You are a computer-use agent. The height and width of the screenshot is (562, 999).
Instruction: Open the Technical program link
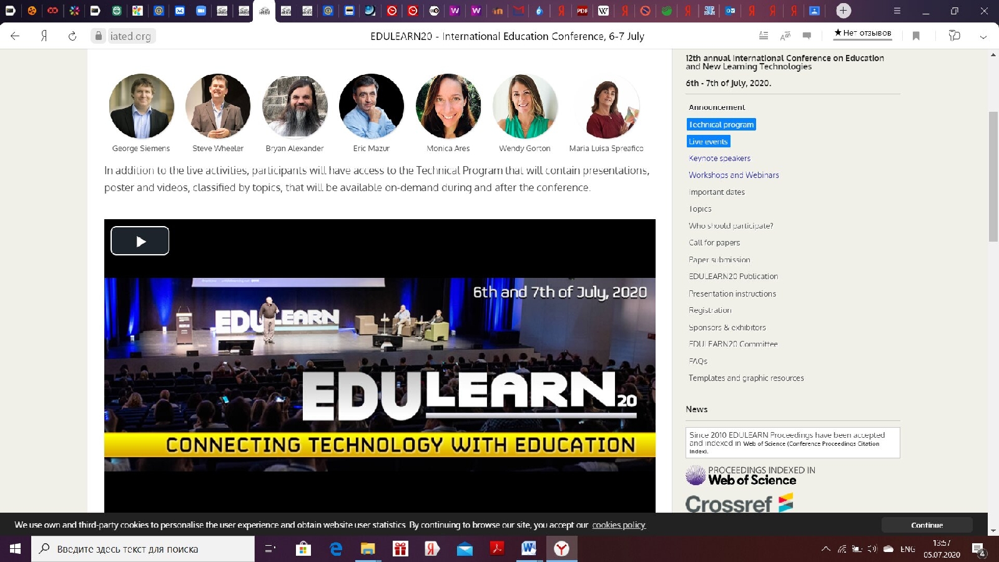(x=721, y=125)
